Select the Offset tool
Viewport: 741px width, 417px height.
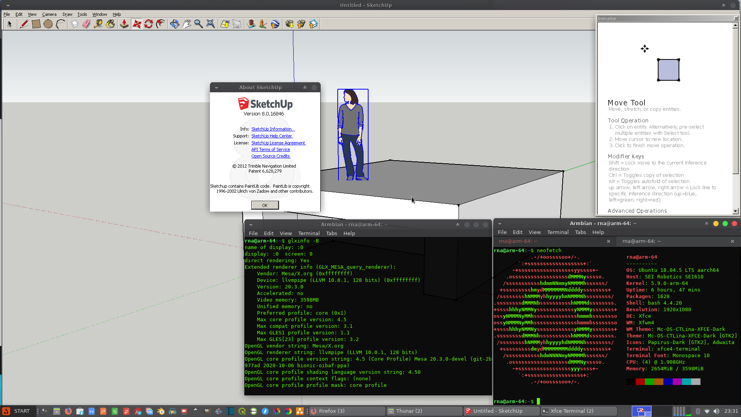point(161,24)
